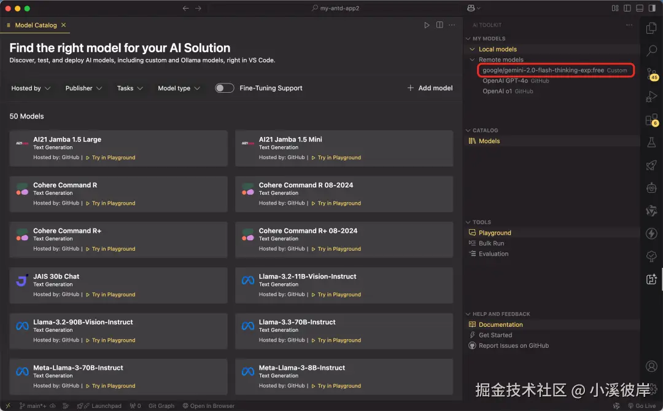
Task: Toggle Primary Side Bar layout icon
Action: click(x=627, y=8)
